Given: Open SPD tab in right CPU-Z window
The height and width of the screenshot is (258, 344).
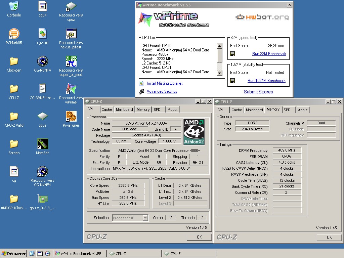Looking at the screenshot, I should pos(287,110).
